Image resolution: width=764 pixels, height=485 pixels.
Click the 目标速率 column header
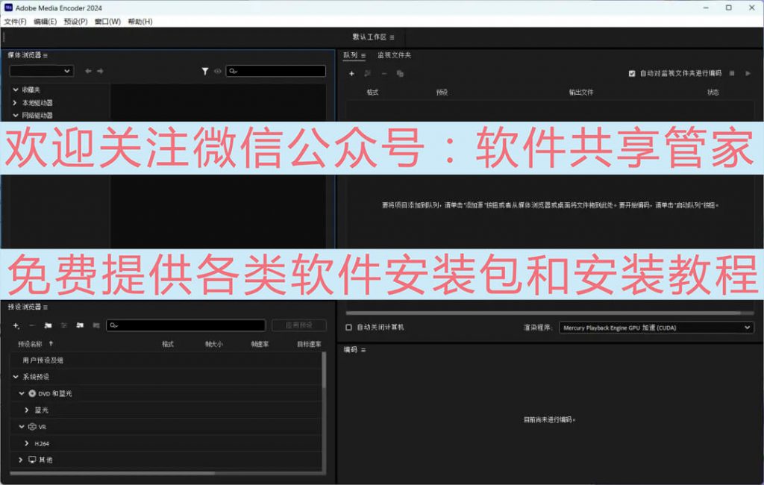(x=310, y=344)
